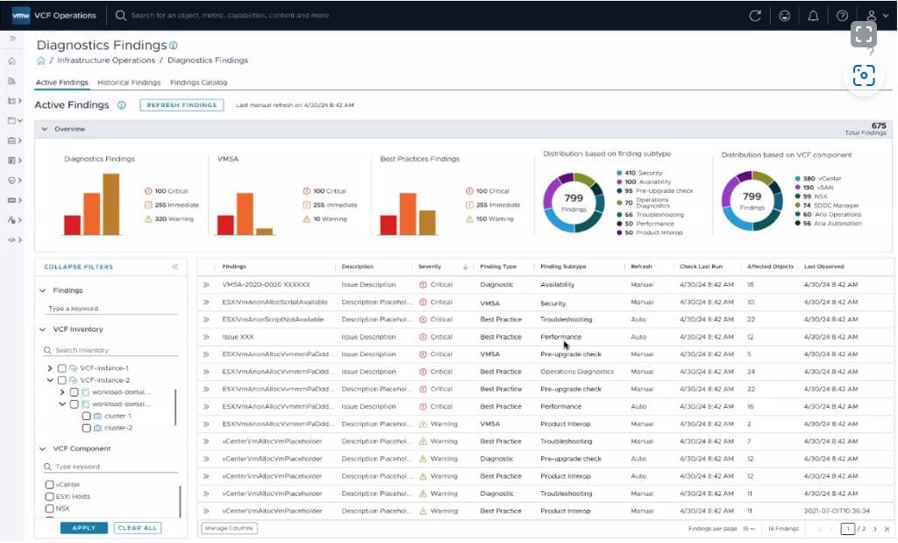Check second expanded workload-domain checkbox
The width and height of the screenshot is (898, 543).
pos(74,404)
